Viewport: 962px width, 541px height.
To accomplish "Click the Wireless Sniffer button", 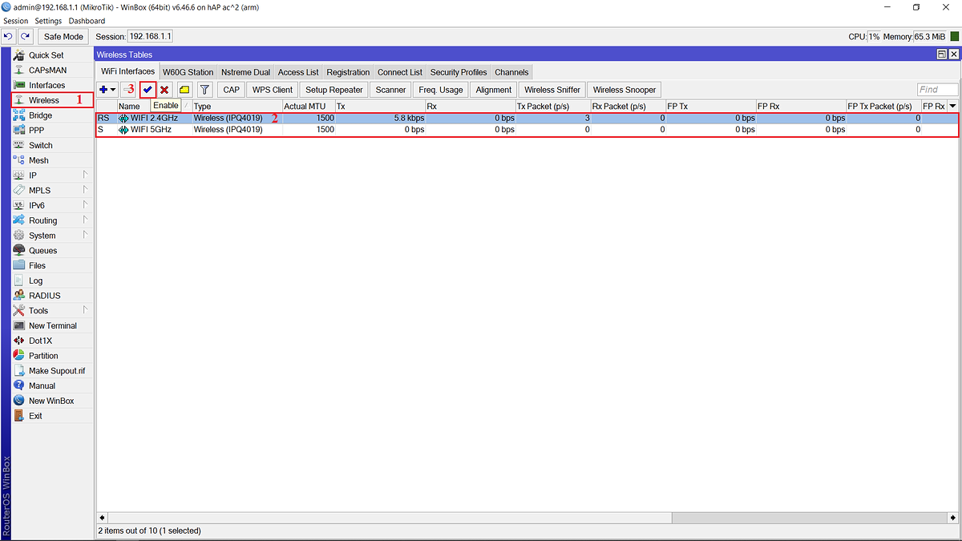I will click(552, 90).
